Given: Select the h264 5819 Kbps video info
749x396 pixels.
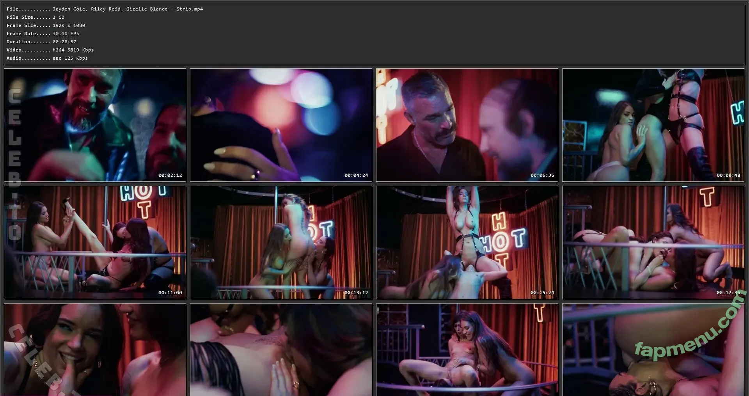Looking at the screenshot, I should point(73,50).
